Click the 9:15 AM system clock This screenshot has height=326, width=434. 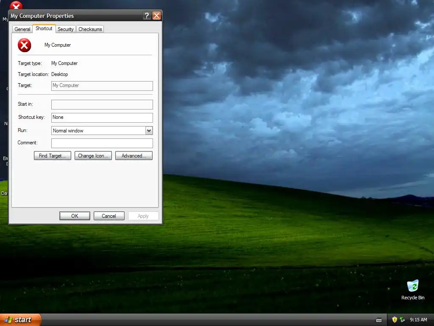[418, 320]
